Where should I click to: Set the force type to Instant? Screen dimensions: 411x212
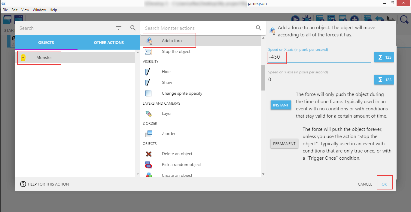pos(281,105)
